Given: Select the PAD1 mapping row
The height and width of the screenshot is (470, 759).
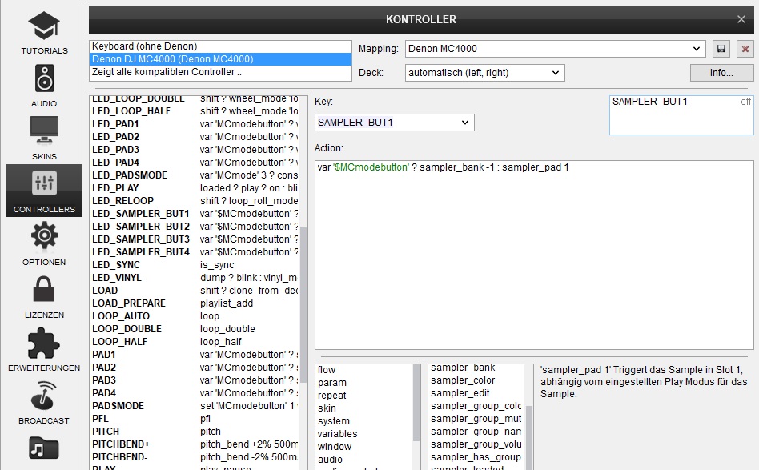Looking at the screenshot, I should pos(195,355).
